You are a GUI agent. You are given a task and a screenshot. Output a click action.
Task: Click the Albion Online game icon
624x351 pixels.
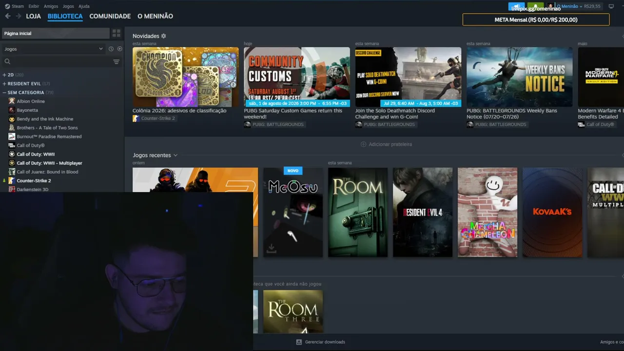pyautogui.click(x=12, y=101)
